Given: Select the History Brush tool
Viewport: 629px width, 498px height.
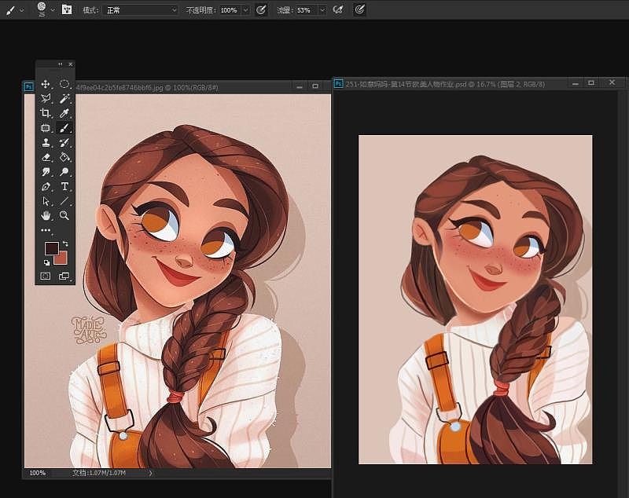Looking at the screenshot, I should pyautogui.click(x=64, y=143).
